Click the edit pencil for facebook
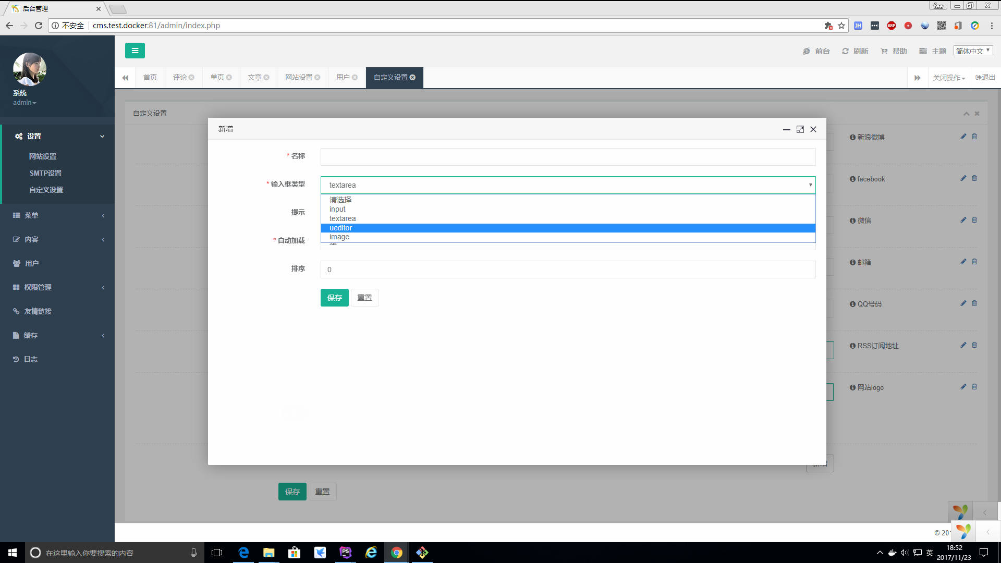 pos(963,178)
